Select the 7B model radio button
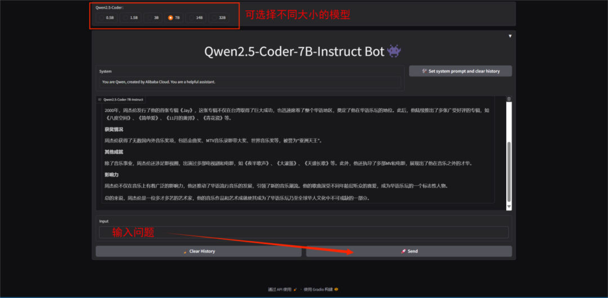The height and width of the screenshot is (298, 608). point(174,17)
